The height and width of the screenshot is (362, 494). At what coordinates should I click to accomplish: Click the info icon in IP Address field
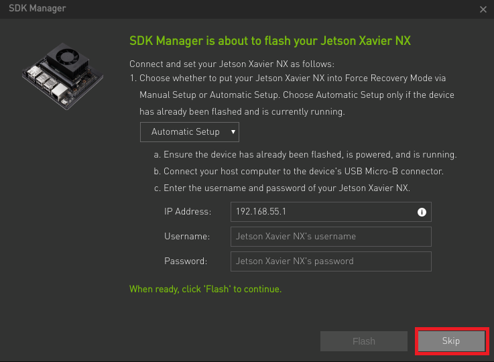(422, 212)
